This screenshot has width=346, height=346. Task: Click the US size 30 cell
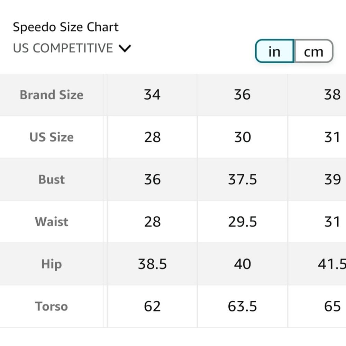[242, 137]
